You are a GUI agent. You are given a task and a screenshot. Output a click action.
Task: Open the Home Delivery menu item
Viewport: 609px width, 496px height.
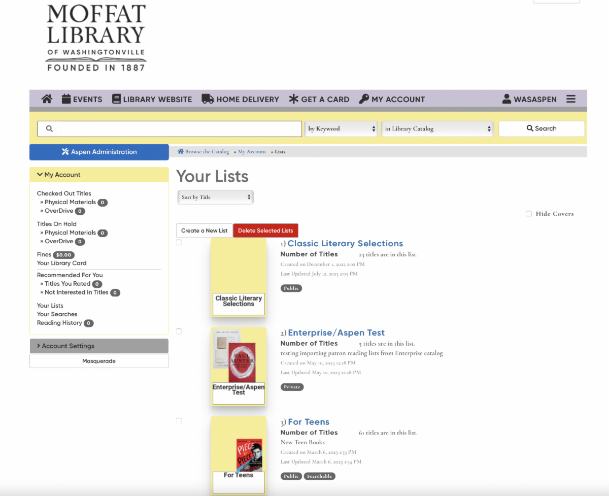coord(241,99)
